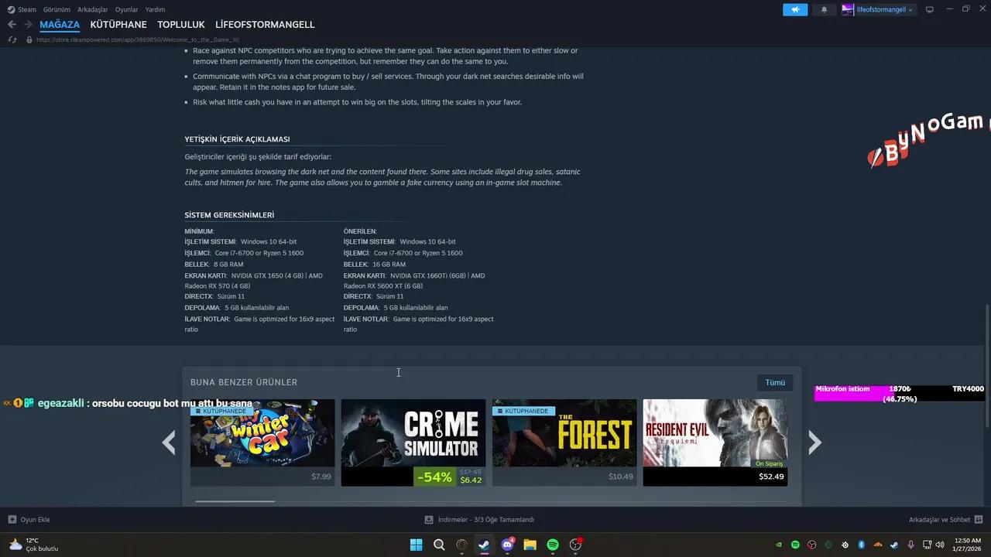Screen dimensions: 991x557
Task: Click the Oyun Ekle label
Action: [x=36, y=520]
